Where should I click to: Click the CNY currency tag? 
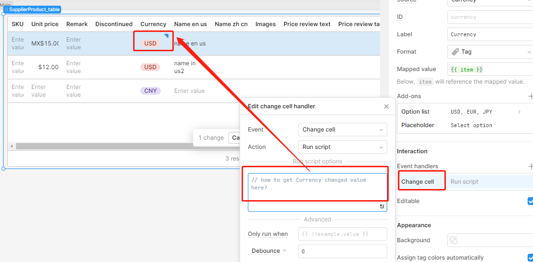(150, 91)
